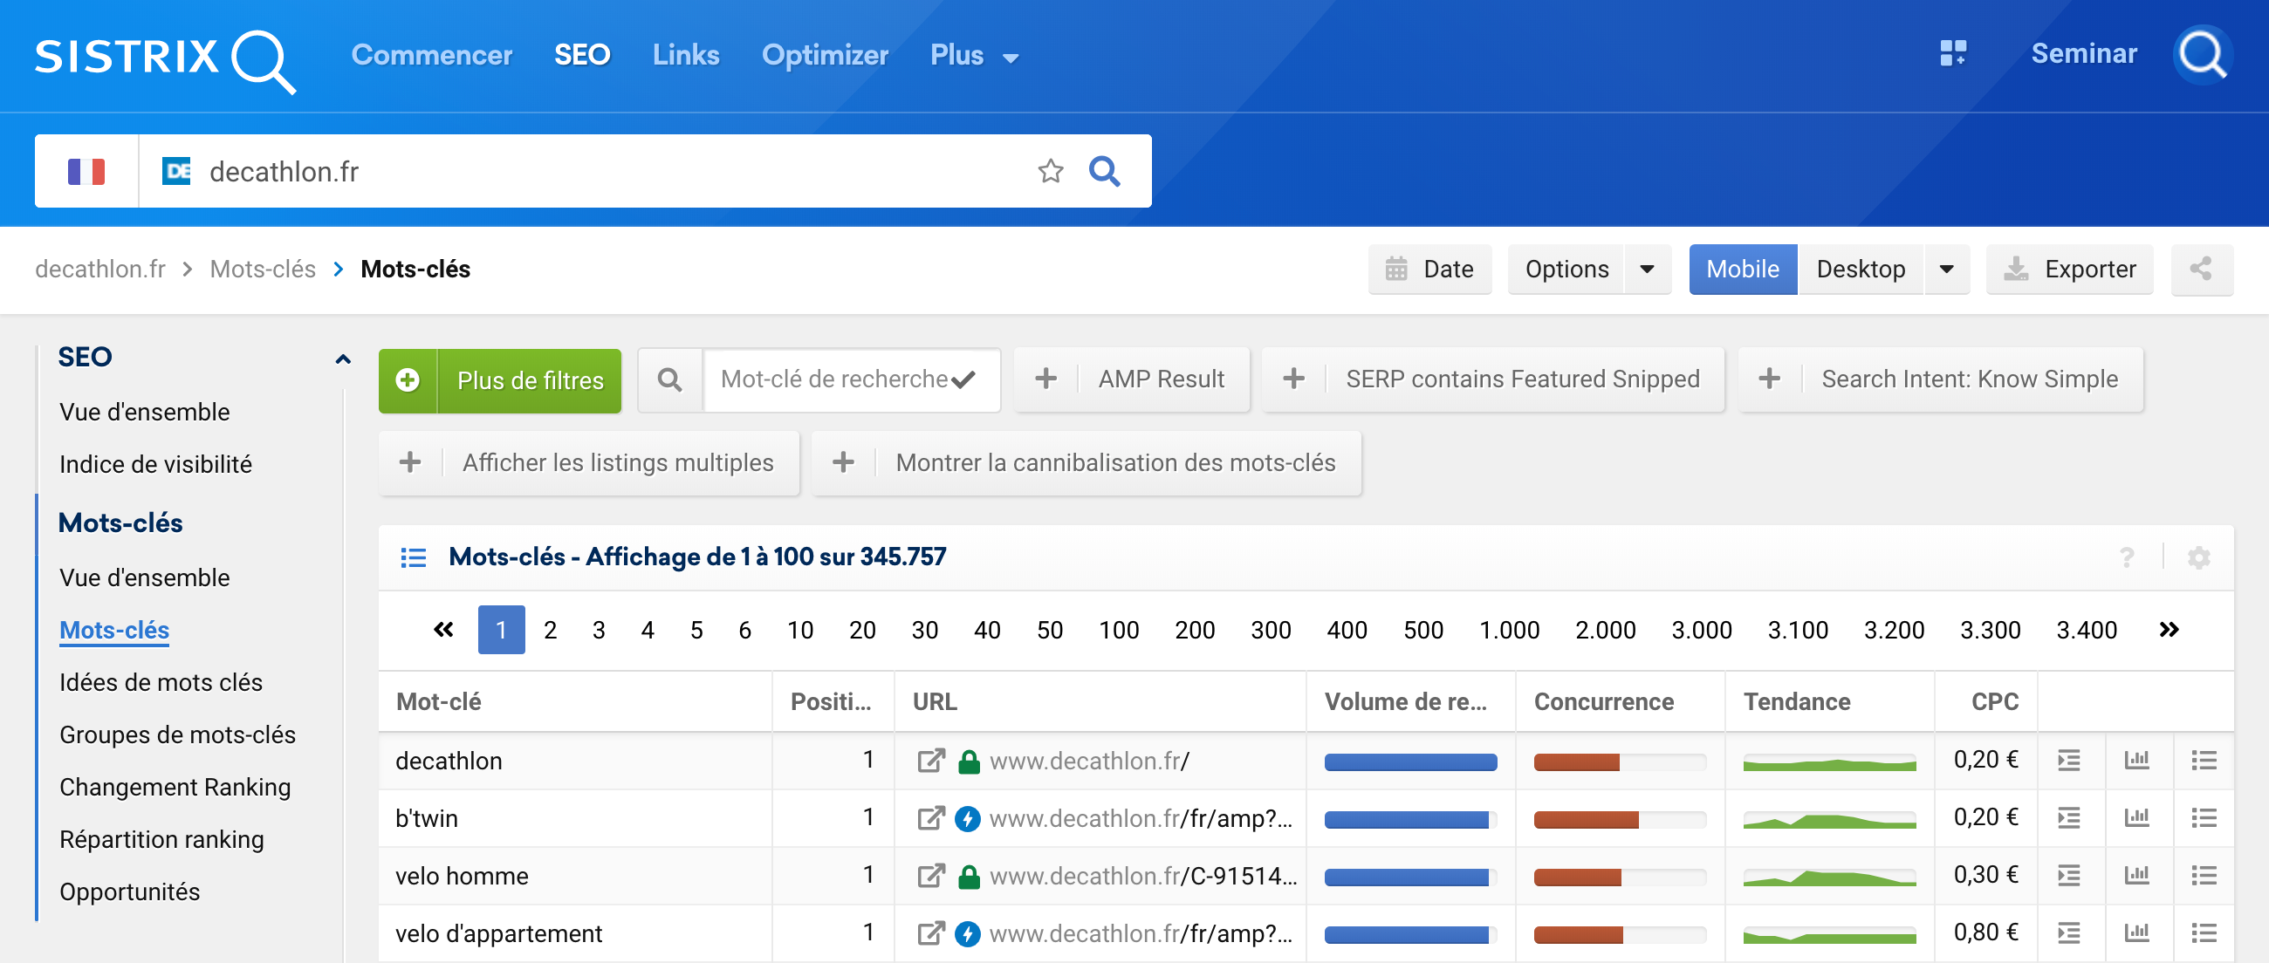This screenshot has width=2269, height=963.
Task: Show SERP icon for velo homme row
Action: pyautogui.click(x=2068, y=876)
